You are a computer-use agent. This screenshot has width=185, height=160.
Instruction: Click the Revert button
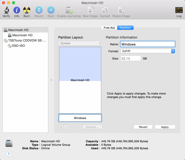coord(143,127)
